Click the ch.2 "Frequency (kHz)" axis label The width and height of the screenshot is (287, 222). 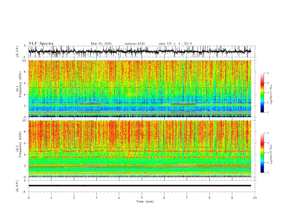(20, 144)
